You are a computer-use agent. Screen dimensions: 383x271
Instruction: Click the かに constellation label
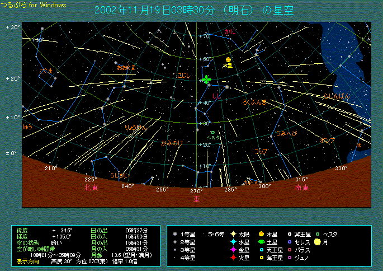tap(230, 32)
